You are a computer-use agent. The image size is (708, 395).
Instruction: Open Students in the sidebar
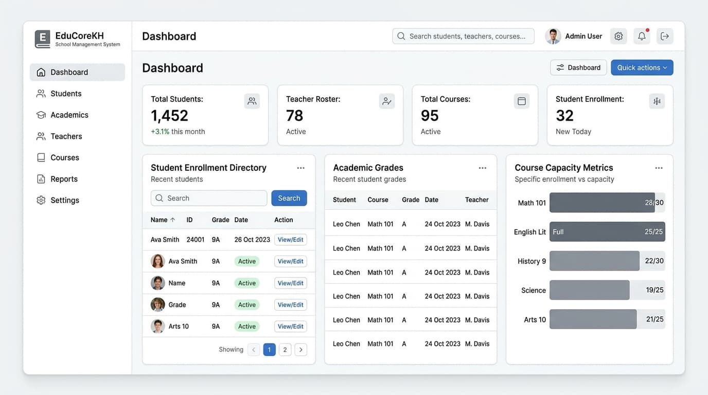coord(77,94)
